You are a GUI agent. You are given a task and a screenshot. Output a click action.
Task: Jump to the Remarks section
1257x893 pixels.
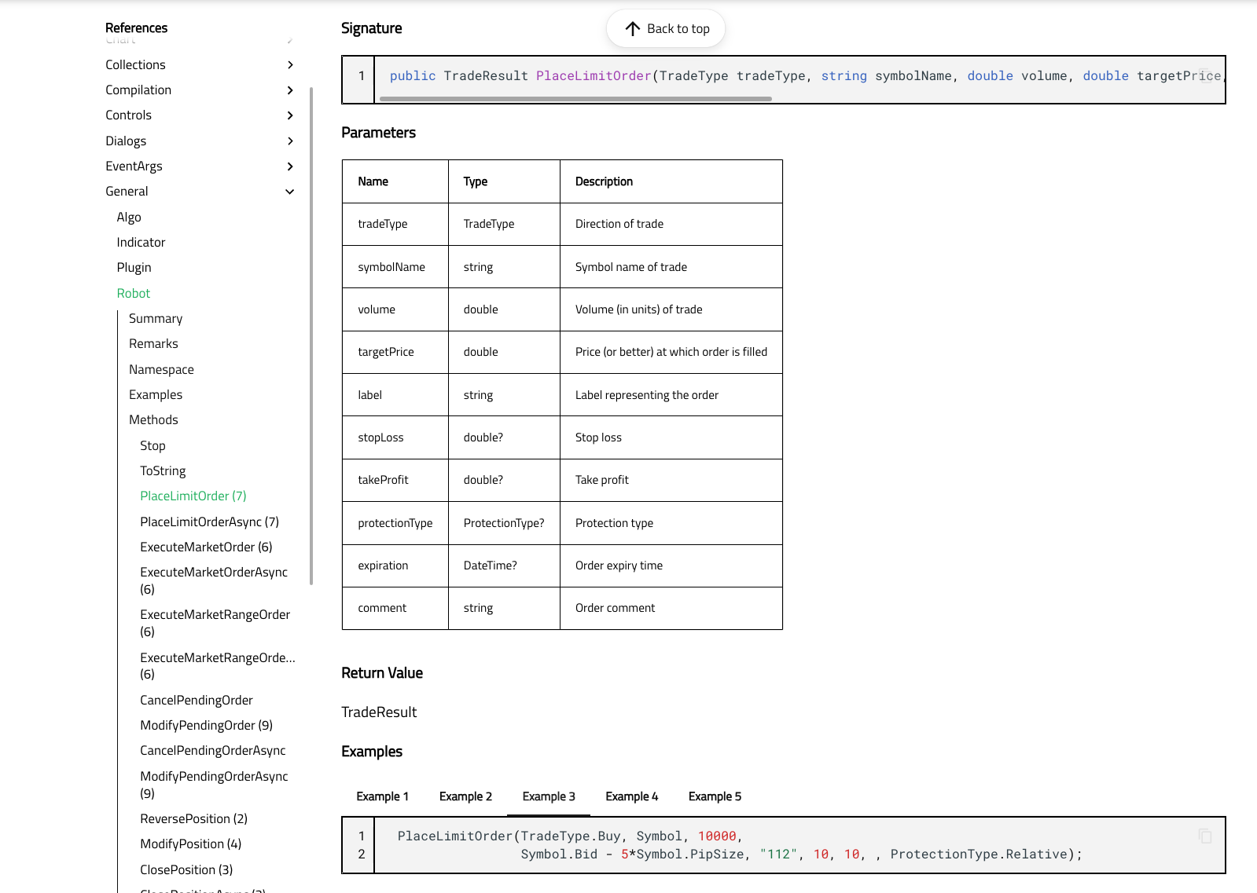(x=153, y=344)
